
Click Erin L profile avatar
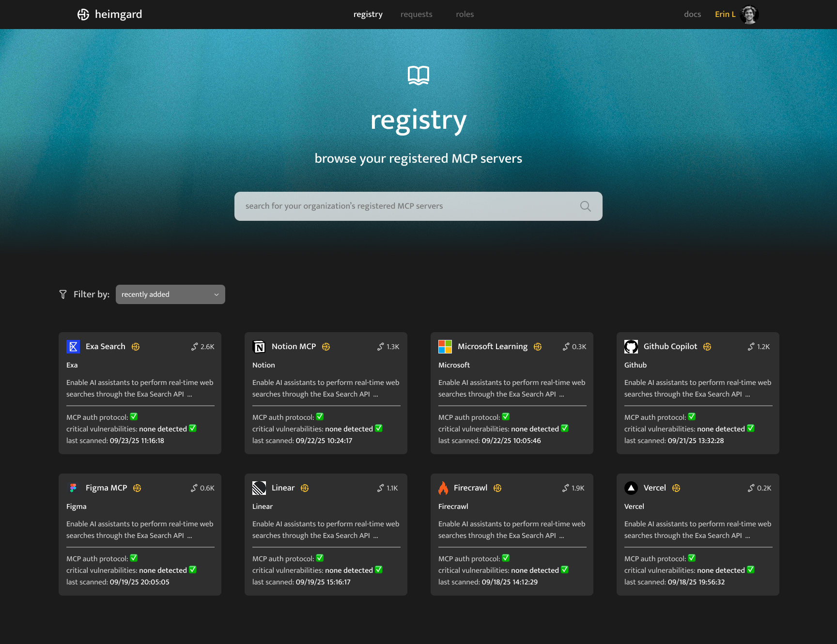(749, 14)
